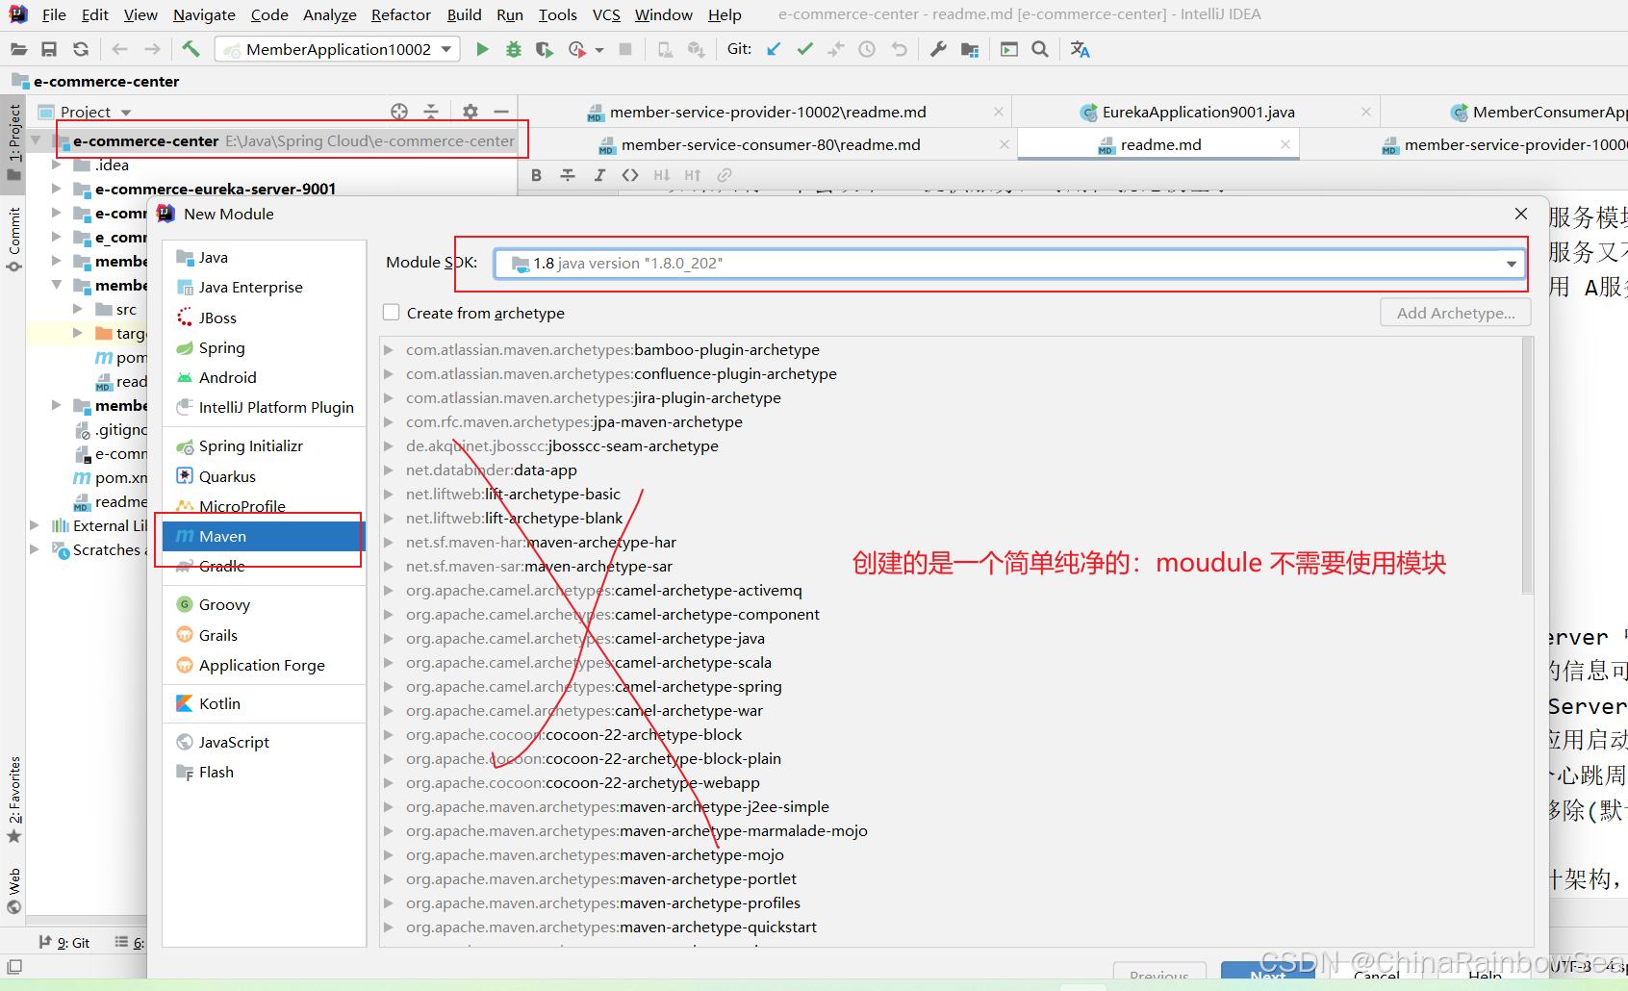Expand maven-archetype-quickstart entry

click(389, 927)
